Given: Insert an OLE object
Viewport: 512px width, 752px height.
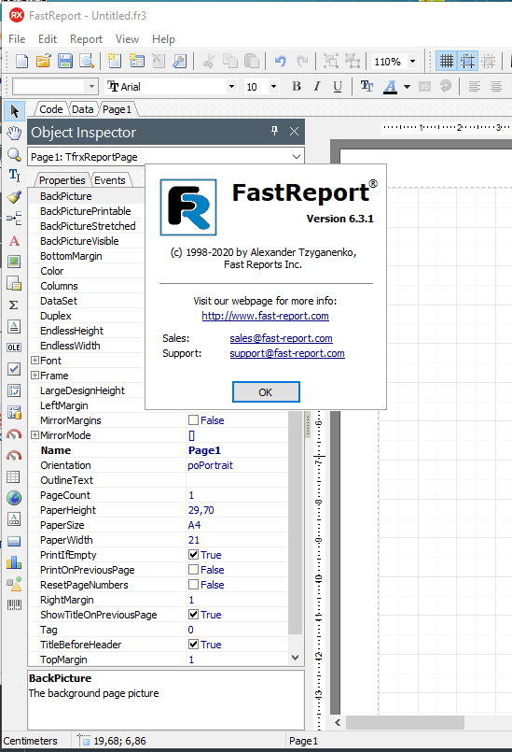Looking at the screenshot, I should pos(14,348).
